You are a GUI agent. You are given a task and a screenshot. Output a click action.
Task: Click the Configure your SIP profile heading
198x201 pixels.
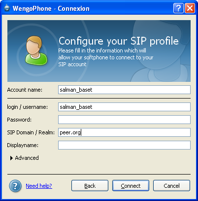point(119,41)
